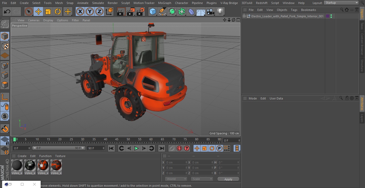Add a Camera object

coord(211,11)
